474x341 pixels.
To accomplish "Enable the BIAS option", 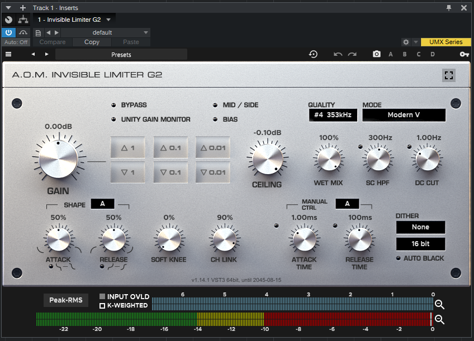I will 215,119.
